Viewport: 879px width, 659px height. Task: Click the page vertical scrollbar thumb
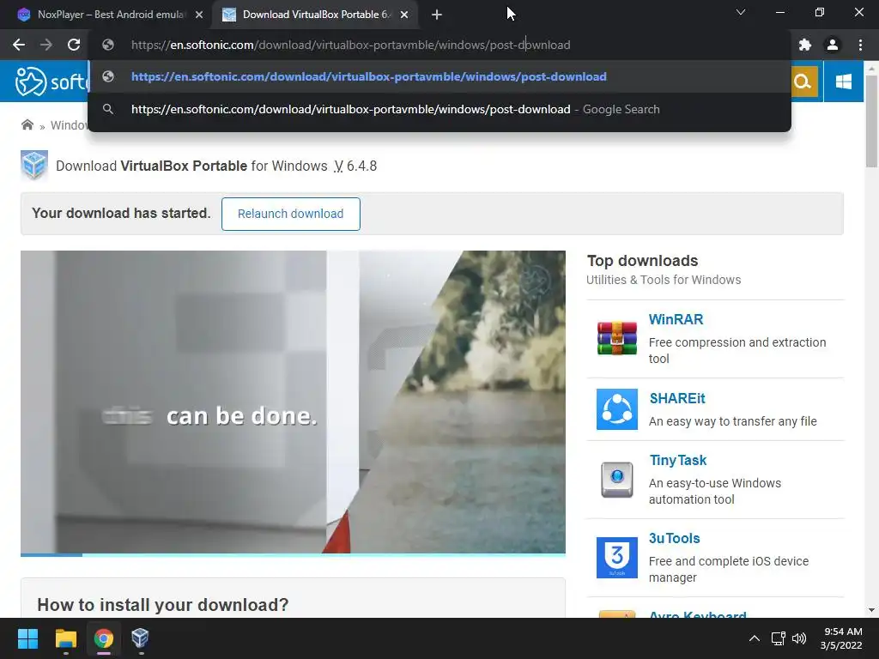pyautogui.click(x=871, y=120)
